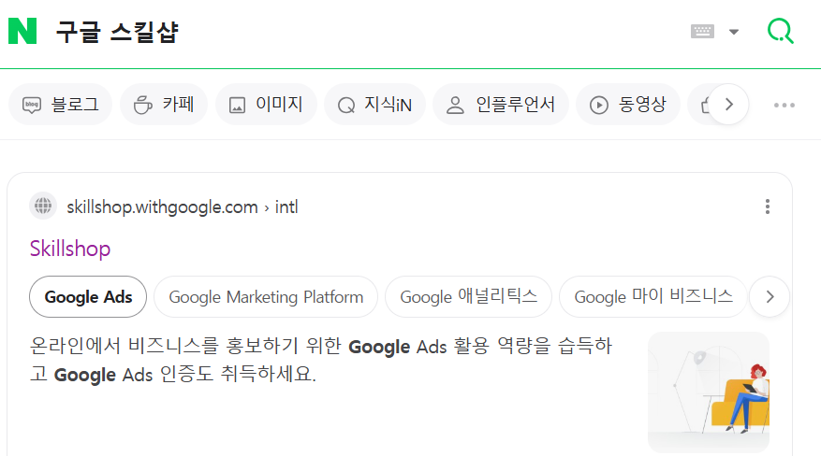Image resolution: width=821 pixels, height=456 pixels.
Task: Open the on-screen keyboard icon
Action: [702, 32]
